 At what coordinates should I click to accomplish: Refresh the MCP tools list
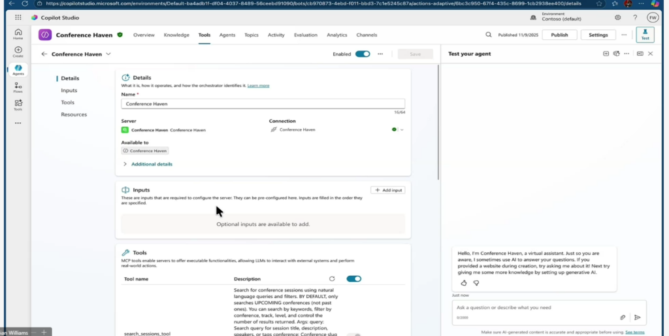coord(332,278)
